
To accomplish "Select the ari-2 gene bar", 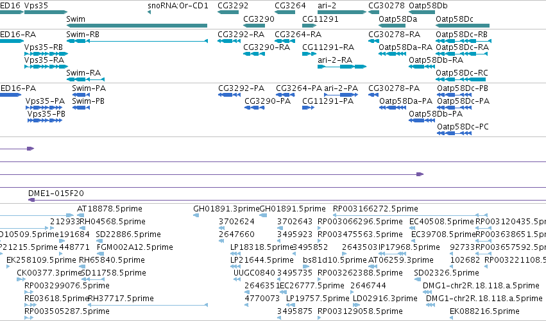I will [x=342, y=12].
